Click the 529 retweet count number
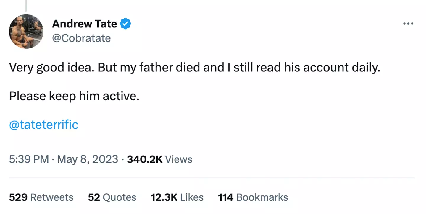The height and width of the screenshot is (214, 426). 18,197
